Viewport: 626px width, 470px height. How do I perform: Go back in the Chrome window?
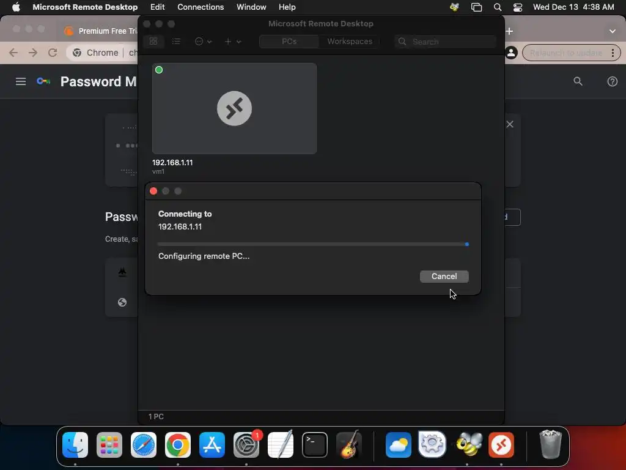[13, 53]
